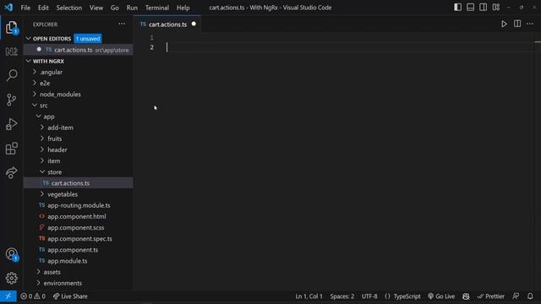
Task: Select cart.actions.ts in store folder tree
Action: point(70,183)
